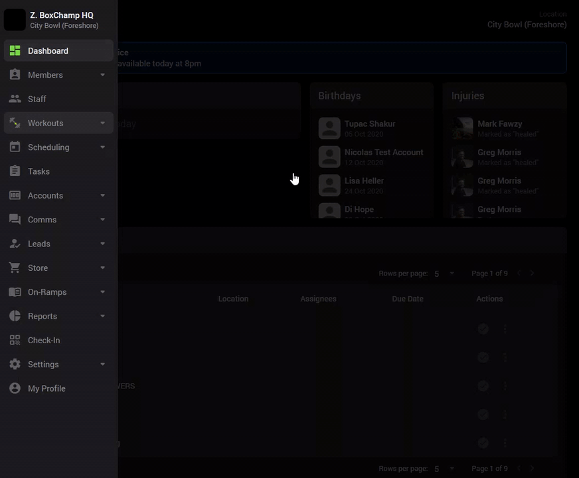Go to next page with top right chevron
The width and height of the screenshot is (579, 478).
532,273
